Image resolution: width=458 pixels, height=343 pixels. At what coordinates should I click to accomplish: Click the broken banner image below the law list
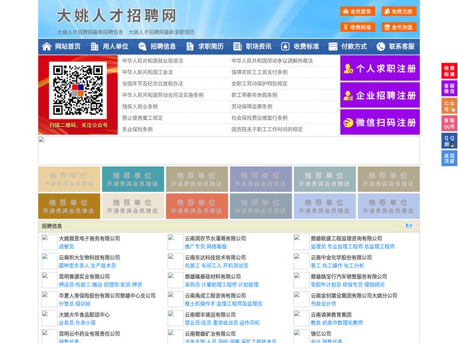[229, 151]
